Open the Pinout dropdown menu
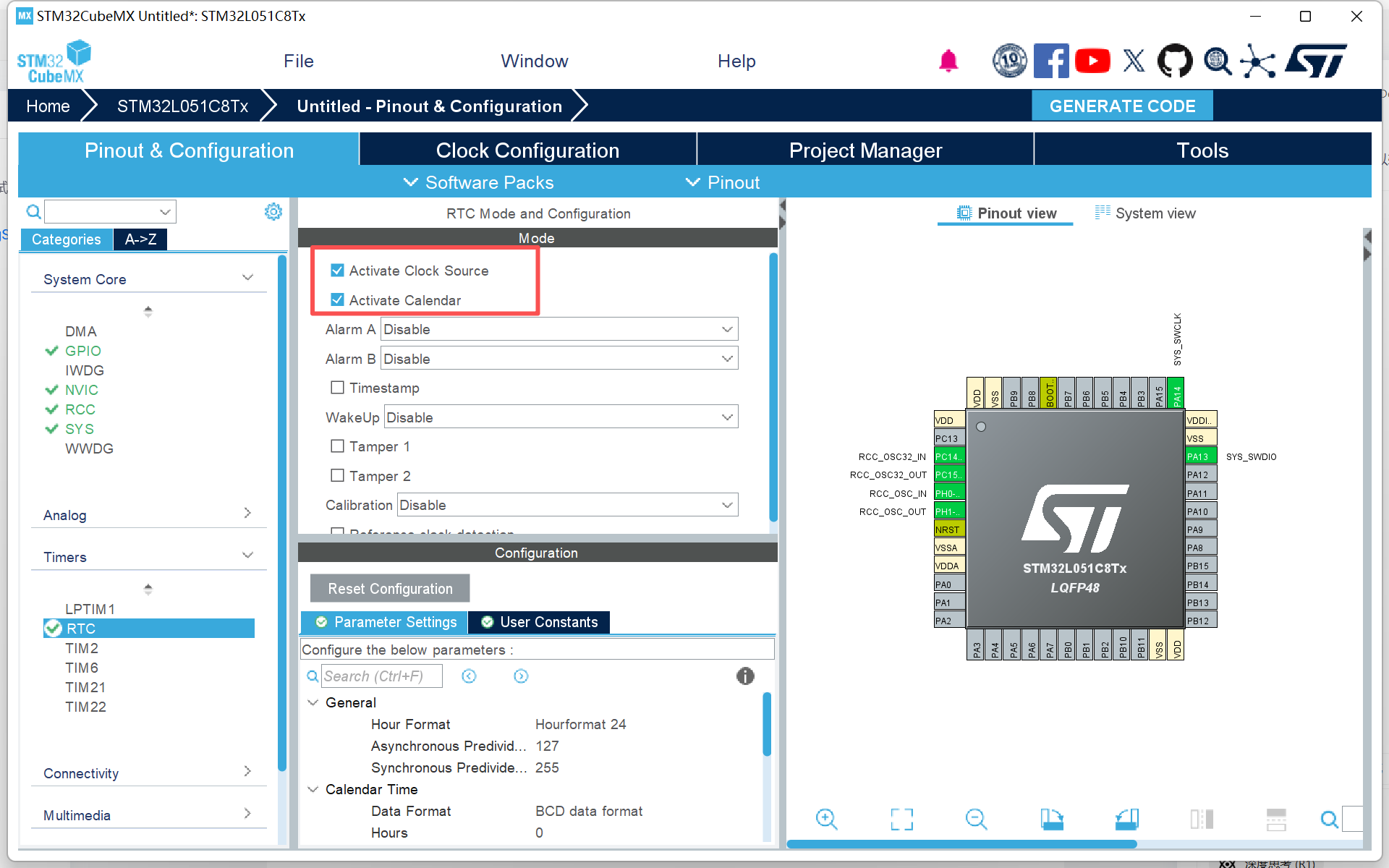Viewport: 1389px width, 868px height. (723, 182)
